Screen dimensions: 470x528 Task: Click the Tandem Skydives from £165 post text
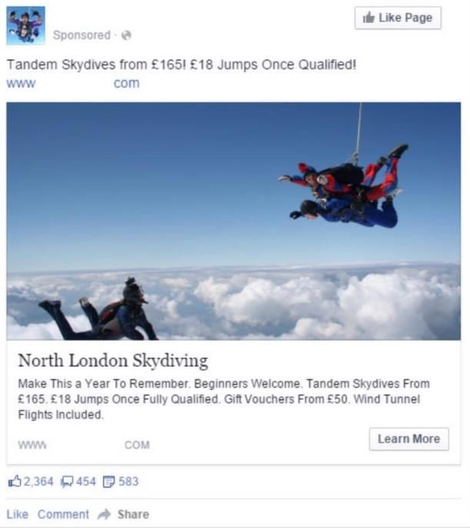click(x=182, y=65)
